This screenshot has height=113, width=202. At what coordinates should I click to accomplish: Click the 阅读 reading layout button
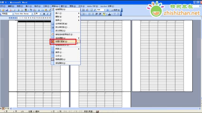(116, 10)
